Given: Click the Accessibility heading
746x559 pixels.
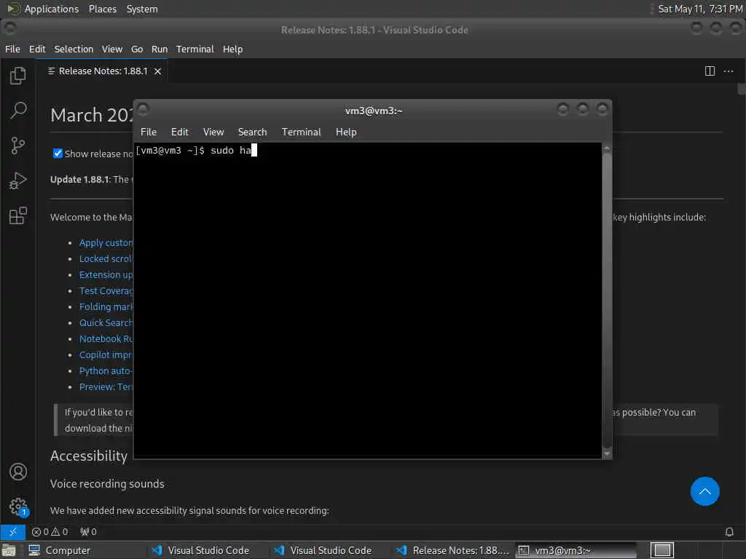Looking at the screenshot, I should point(89,456).
